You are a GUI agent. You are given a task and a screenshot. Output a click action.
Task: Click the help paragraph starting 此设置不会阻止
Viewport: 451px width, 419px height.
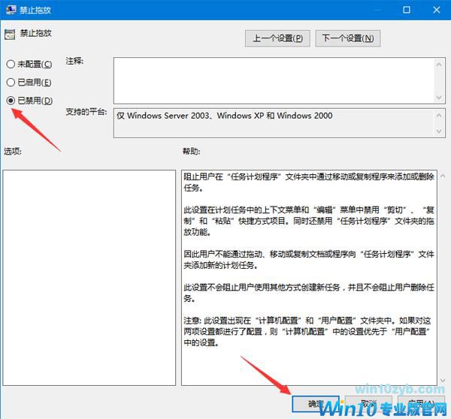[309, 293]
